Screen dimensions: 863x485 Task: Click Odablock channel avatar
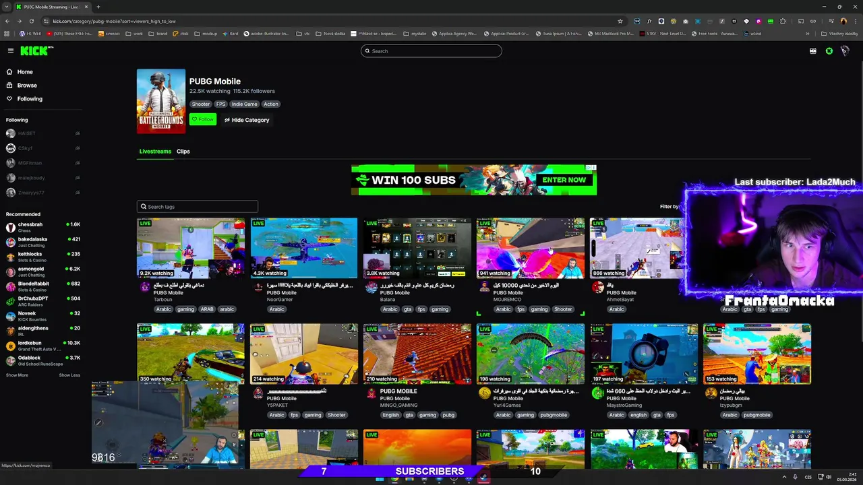coord(11,360)
